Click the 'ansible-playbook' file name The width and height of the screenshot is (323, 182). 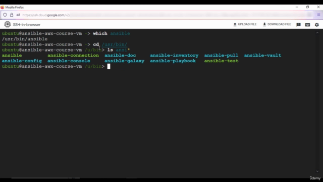click(173, 61)
